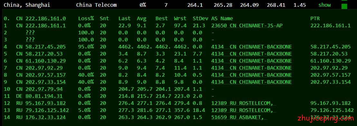This screenshot has height=126, width=357.
Task: Select summary worst value 268.41
Action: click(x=276, y=5)
